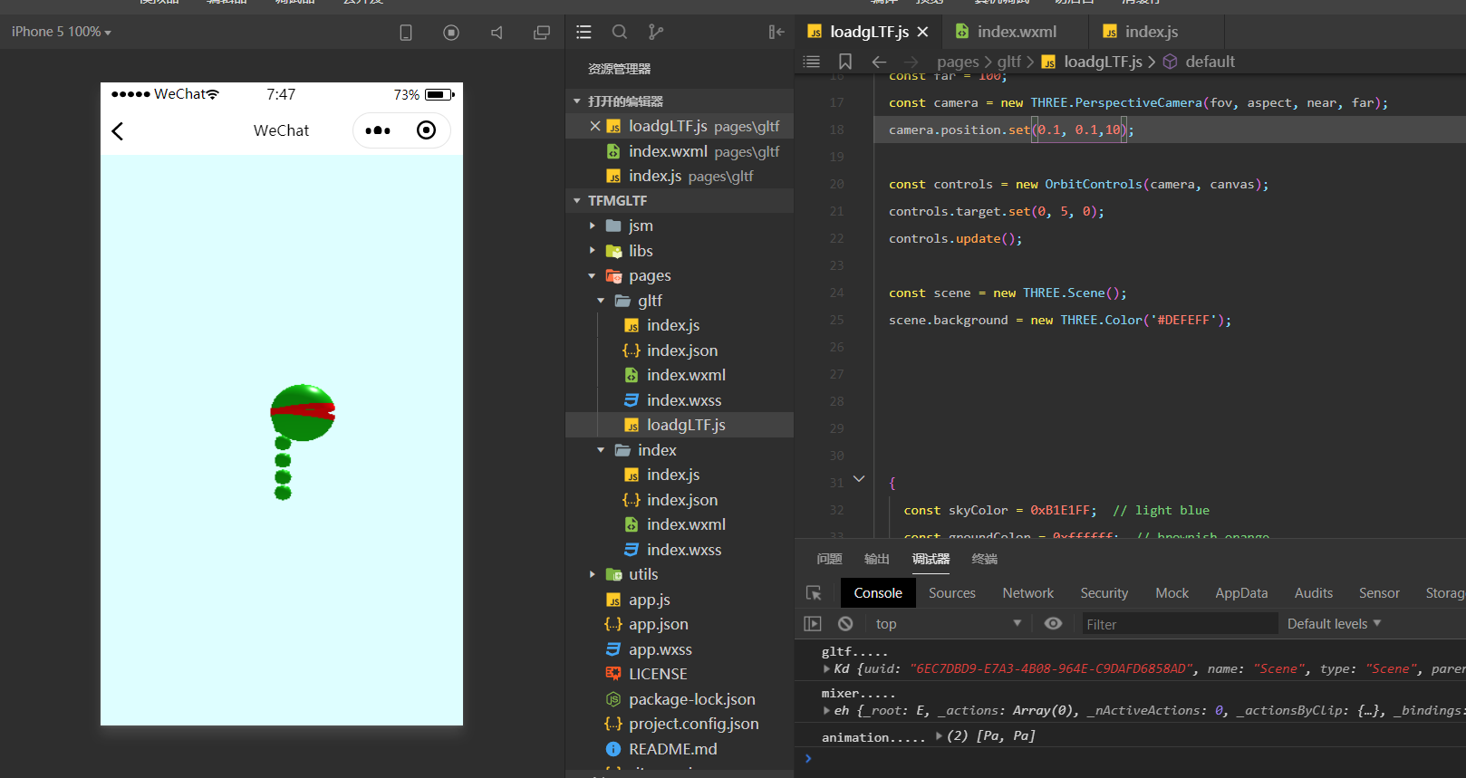1466x778 pixels.
Task: Mute simulator sound with the speaker icon
Action: tap(497, 33)
